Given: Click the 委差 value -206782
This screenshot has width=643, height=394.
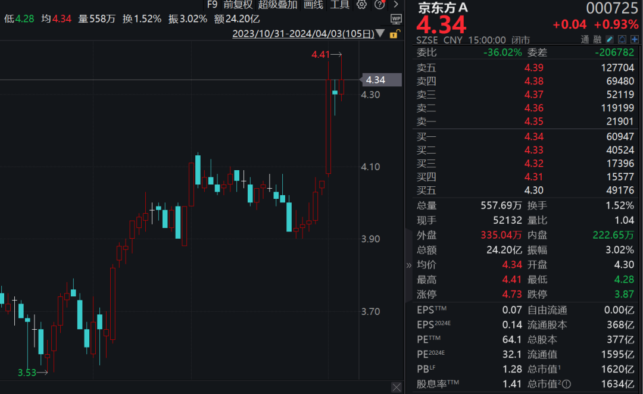Looking at the screenshot, I should click(x=614, y=52).
